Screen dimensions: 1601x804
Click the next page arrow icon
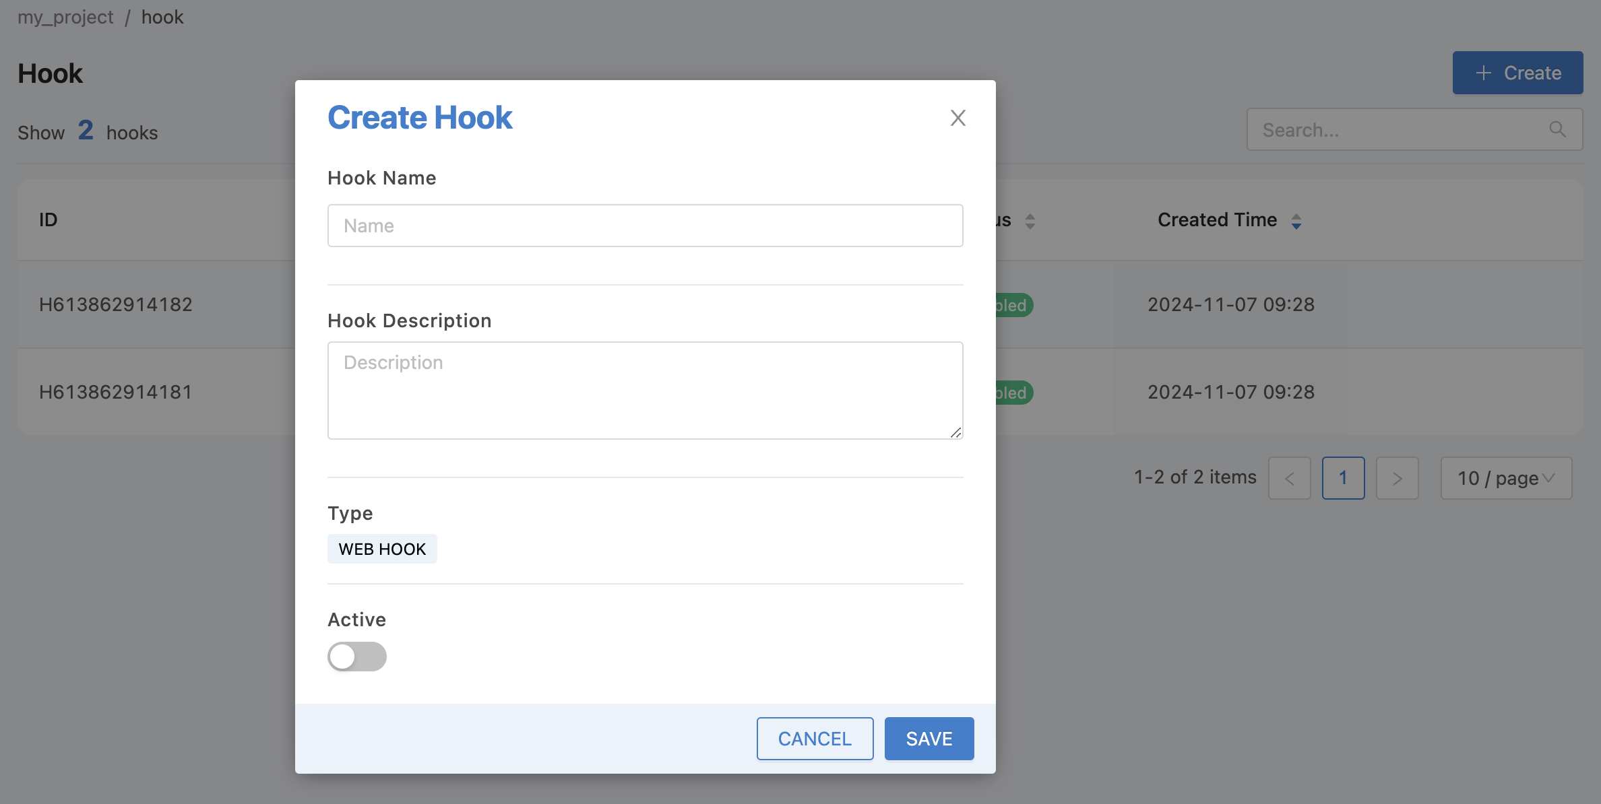pyautogui.click(x=1396, y=476)
